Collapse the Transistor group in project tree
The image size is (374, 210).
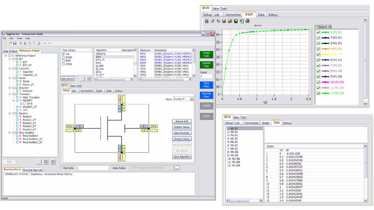pos(10,94)
